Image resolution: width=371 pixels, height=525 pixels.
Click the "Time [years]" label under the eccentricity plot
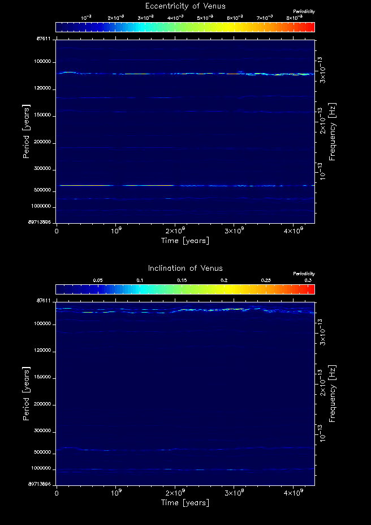pyautogui.click(x=185, y=241)
